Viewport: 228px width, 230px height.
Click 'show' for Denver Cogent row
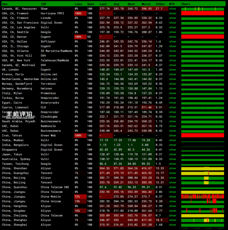pos(172,37)
